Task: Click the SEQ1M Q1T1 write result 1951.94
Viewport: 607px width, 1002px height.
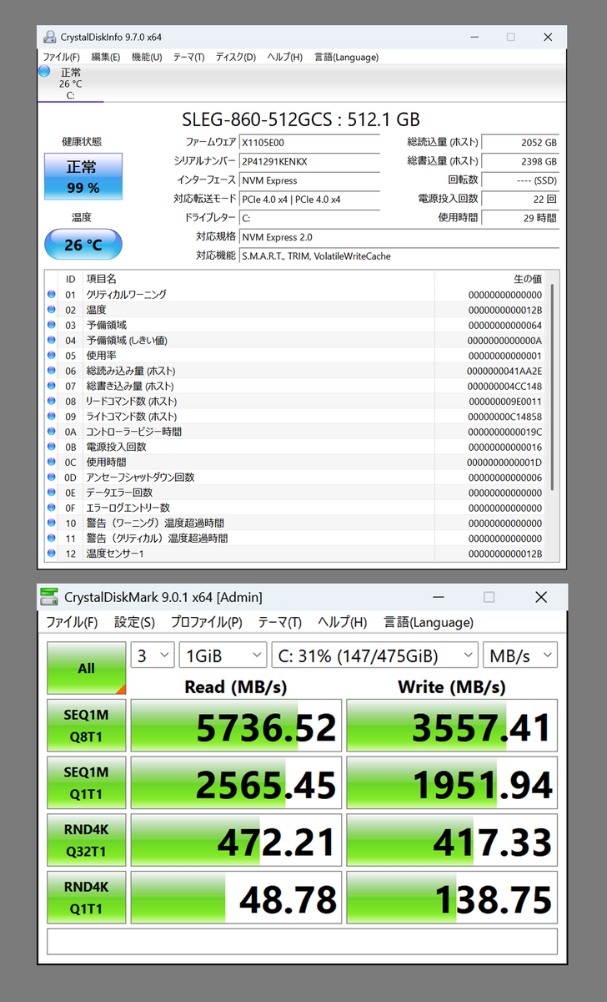Action: coord(451,784)
